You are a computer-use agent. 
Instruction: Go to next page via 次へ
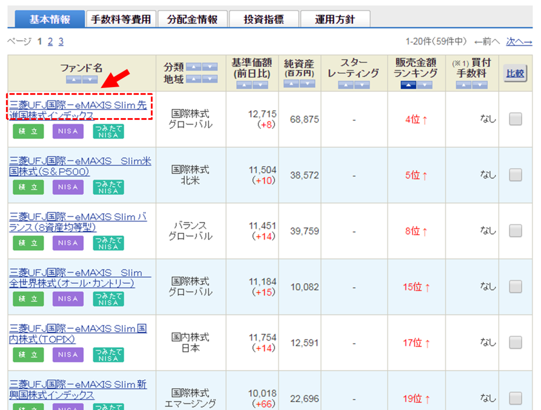click(x=519, y=42)
